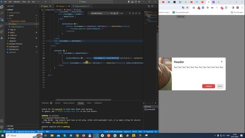Open Manage gear icon in activity bar
This screenshot has height=138, width=245.
pos(2,127)
